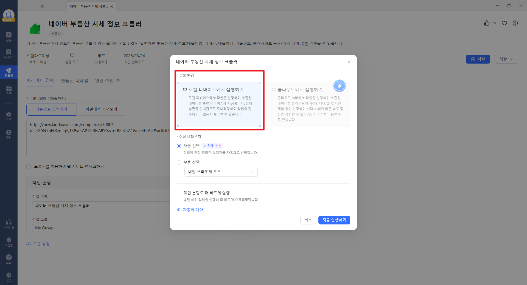Screen dimensions: 527x285
Task: Close the run settings dialog with X
Action: pyautogui.click(x=349, y=62)
